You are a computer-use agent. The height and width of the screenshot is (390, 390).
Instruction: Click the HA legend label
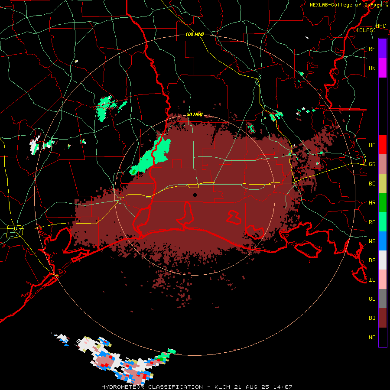pos(372,145)
